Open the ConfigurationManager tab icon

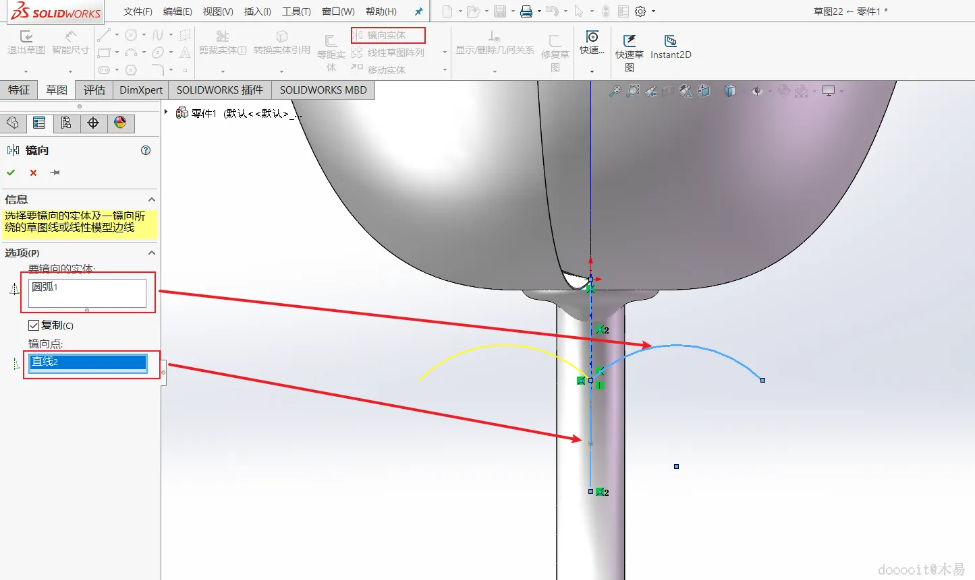[x=66, y=123]
